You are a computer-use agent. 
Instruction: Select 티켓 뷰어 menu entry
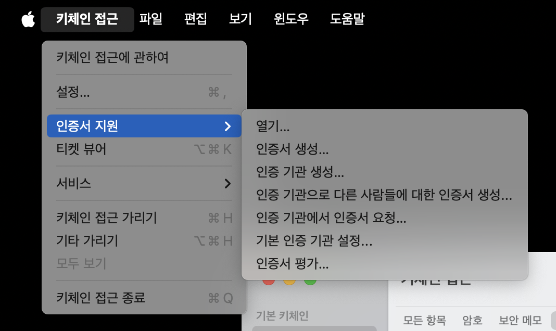(x=144, y=149)
